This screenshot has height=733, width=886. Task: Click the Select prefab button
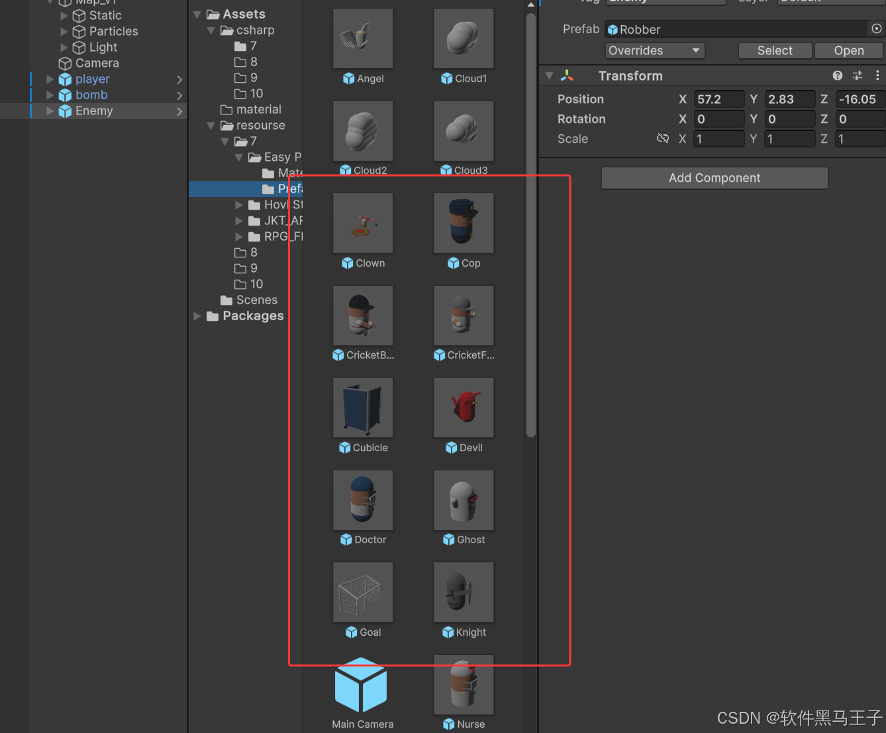[x=775, y=50]
